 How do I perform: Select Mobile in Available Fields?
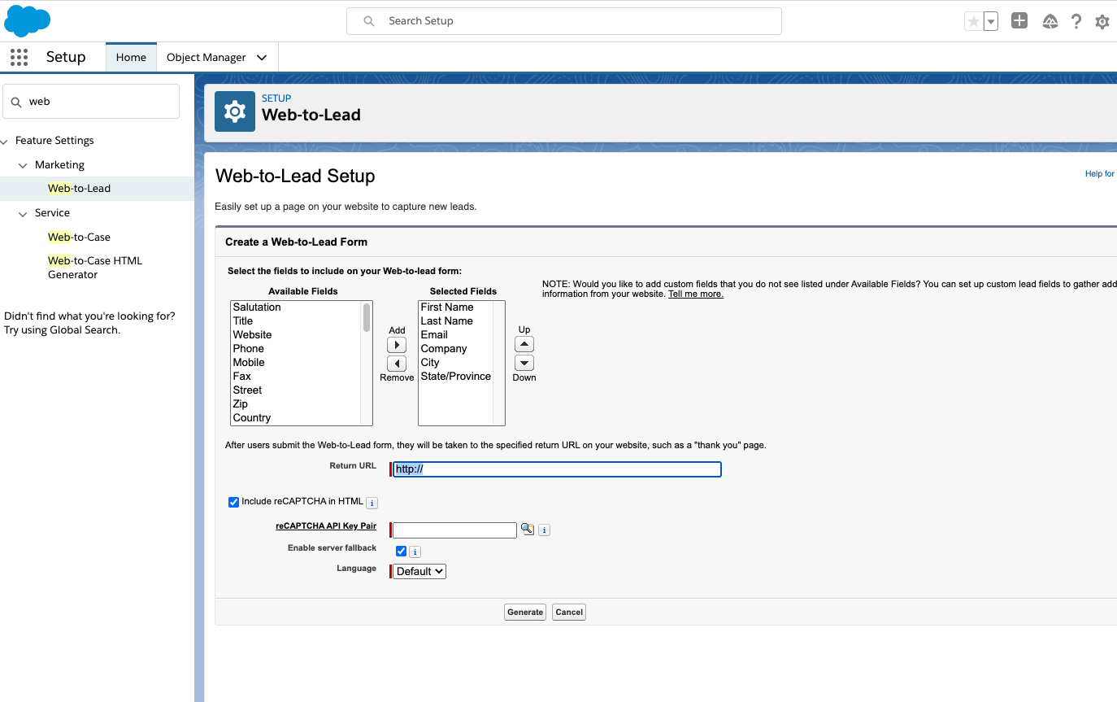click(296, 362)
